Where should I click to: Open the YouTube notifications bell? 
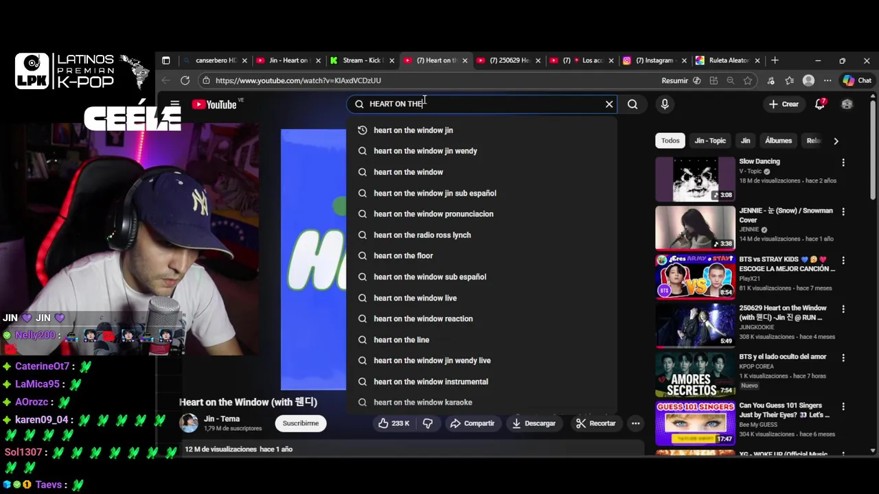pyautogui.click(x=820, y=104)
